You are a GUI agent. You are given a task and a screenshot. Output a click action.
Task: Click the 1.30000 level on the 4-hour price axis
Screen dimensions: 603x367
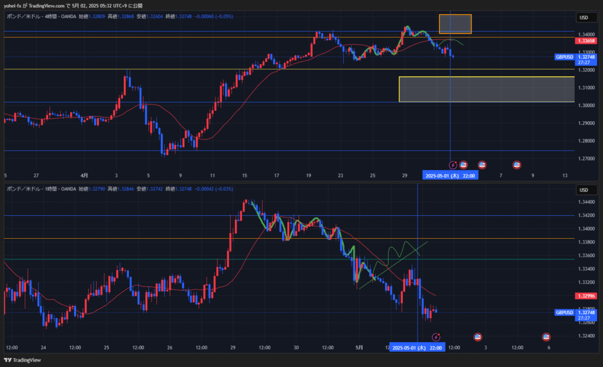tap(587, 105)
